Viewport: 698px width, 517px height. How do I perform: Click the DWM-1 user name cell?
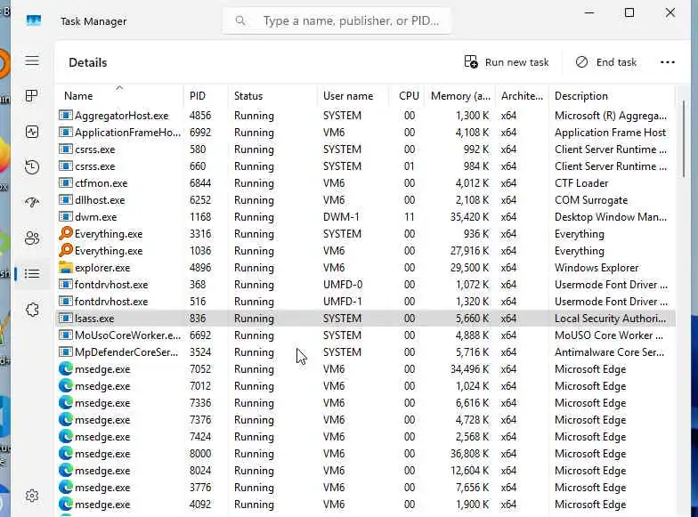click(341, 217)
